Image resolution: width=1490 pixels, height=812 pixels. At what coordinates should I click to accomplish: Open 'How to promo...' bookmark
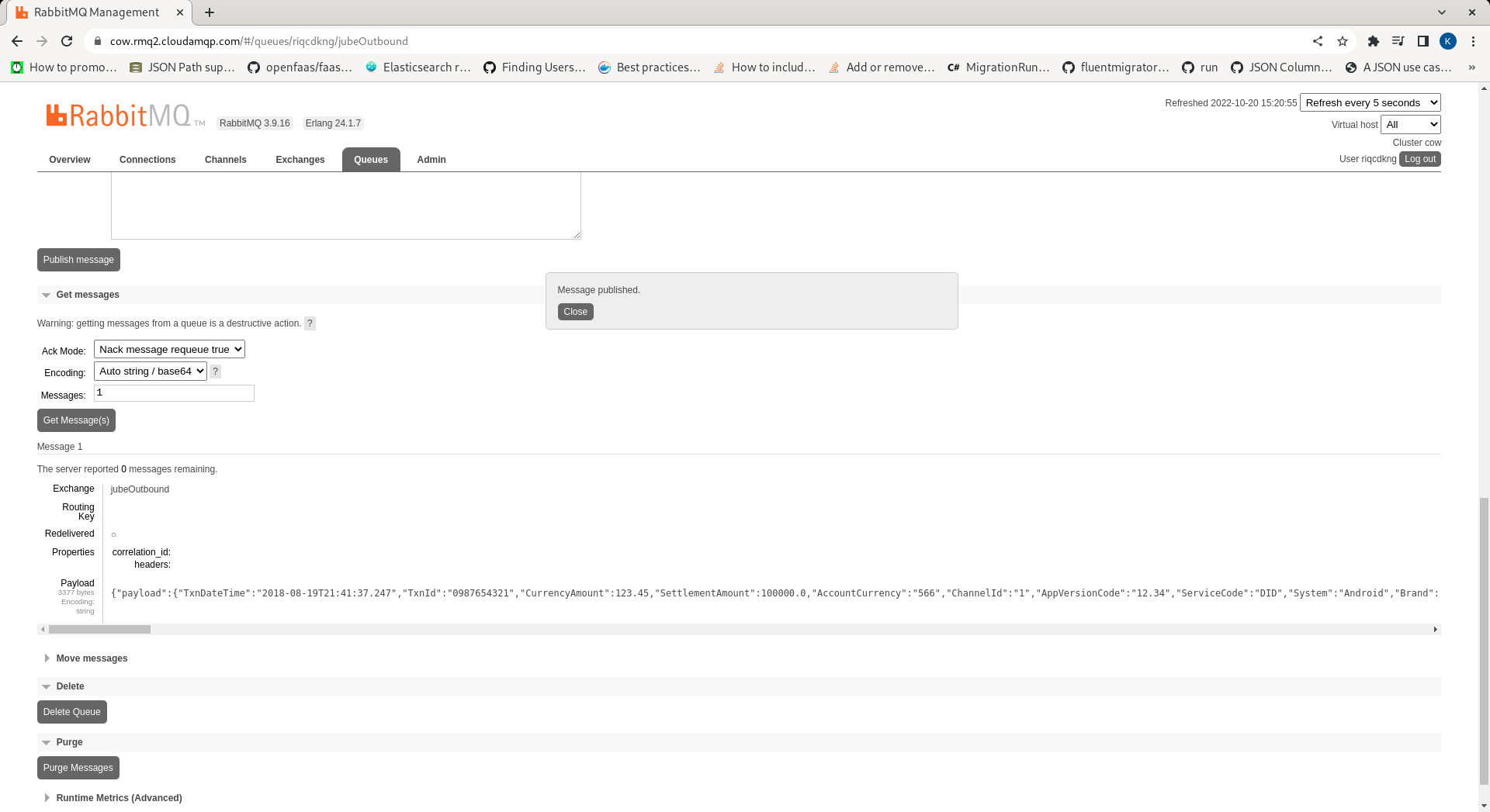pos(64,67)
